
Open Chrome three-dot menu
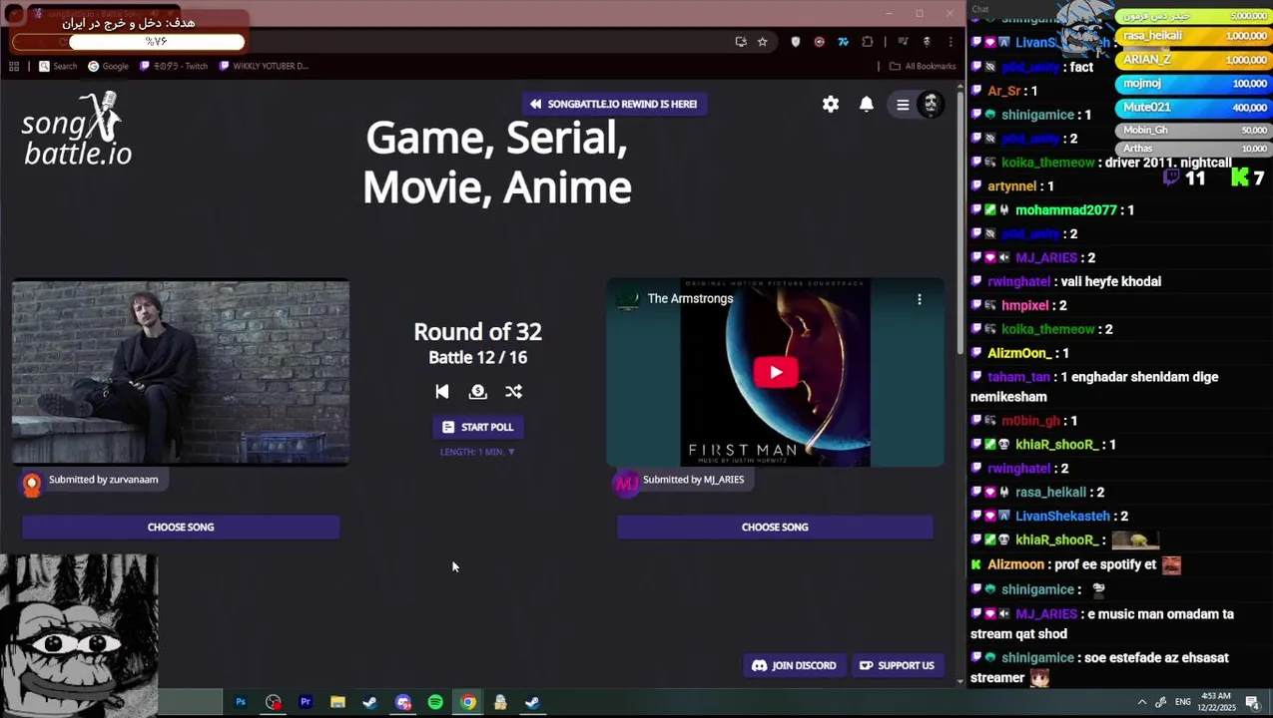tap(951, 42)
